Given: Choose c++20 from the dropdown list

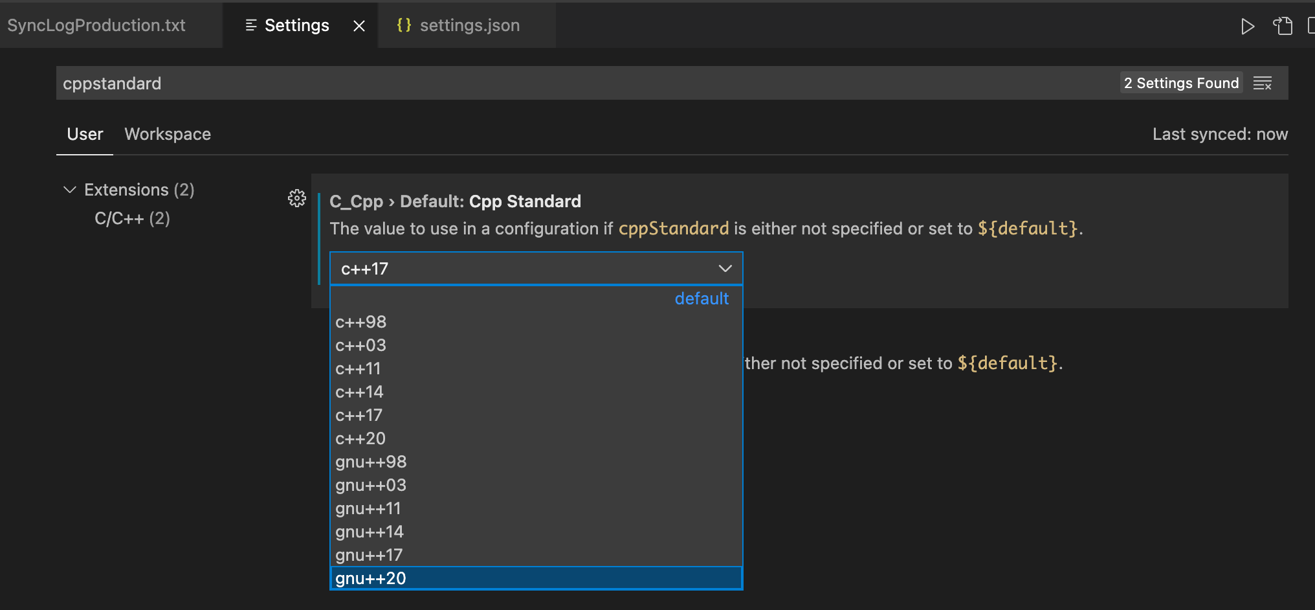Looking at the screenshot, I should (536, 438).
